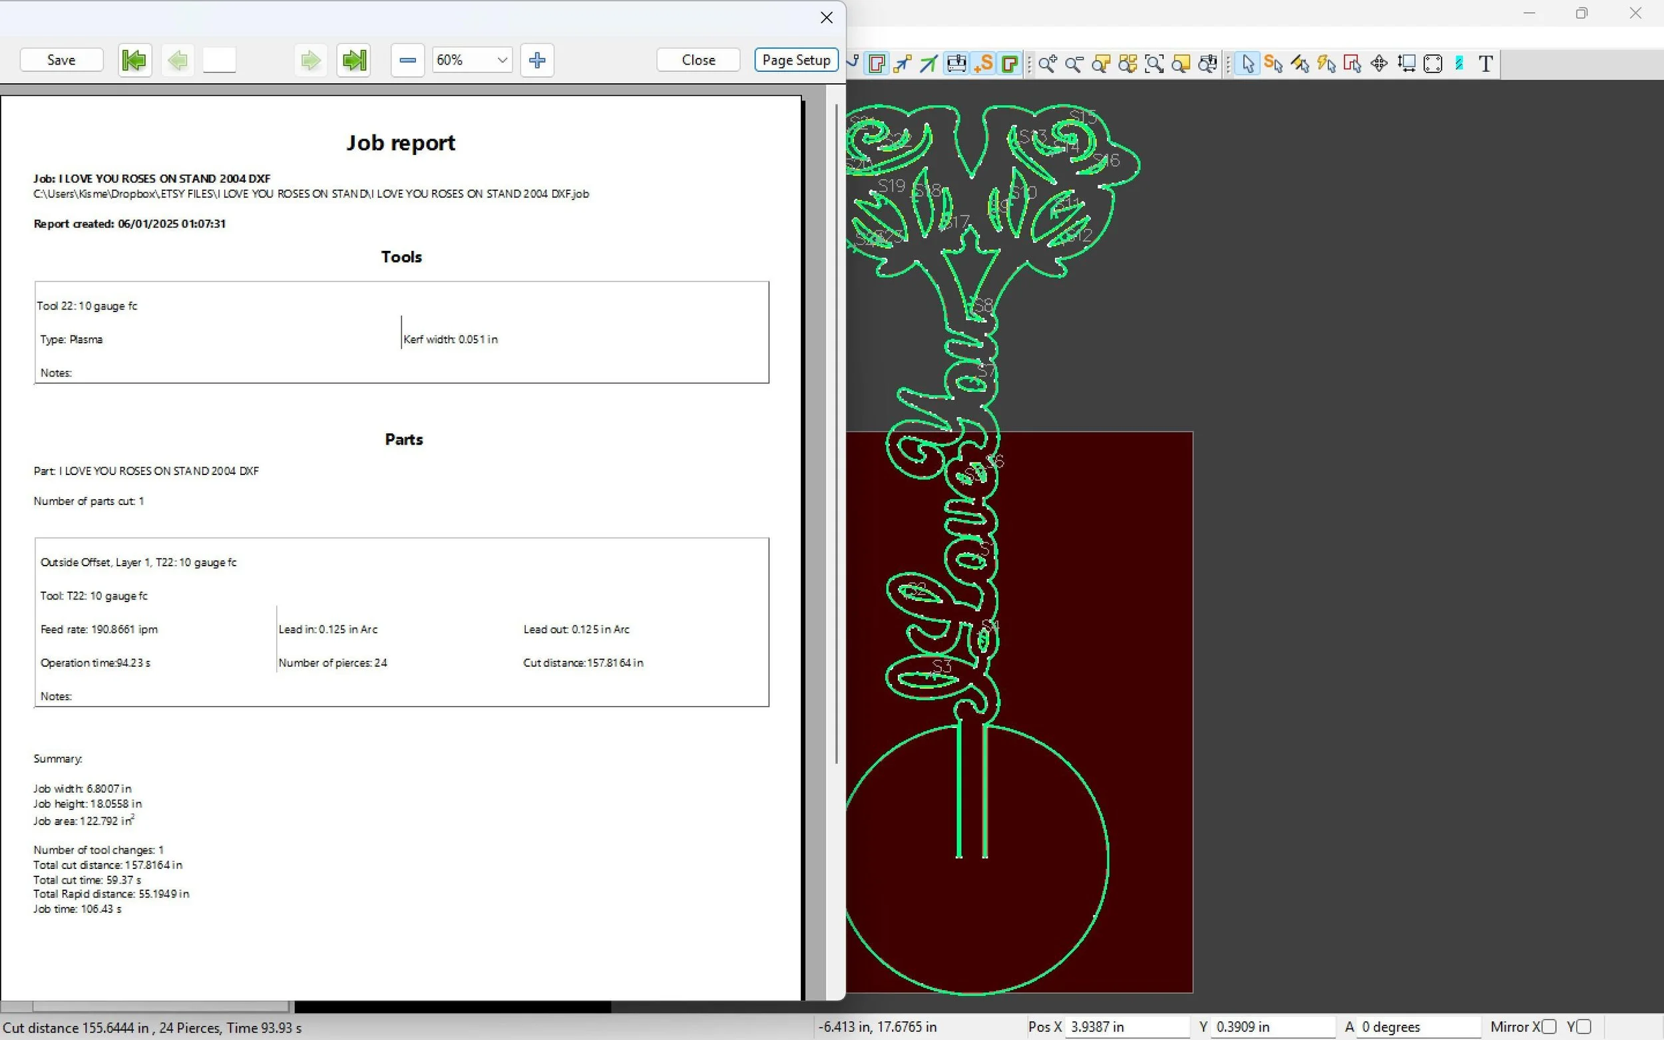1664x1040 pixels.
Task: Go to first page of report
Action: [135, 61]
